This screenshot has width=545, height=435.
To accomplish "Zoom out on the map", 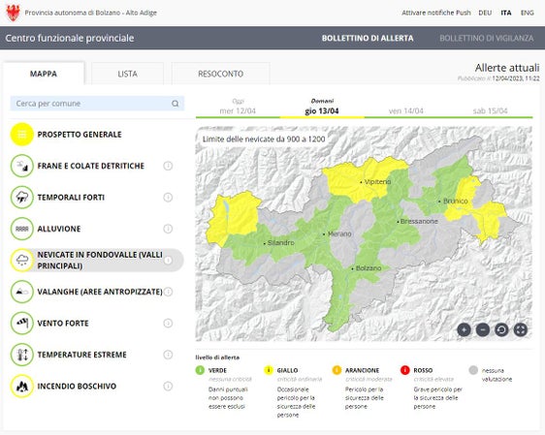I will coord(483,329).
